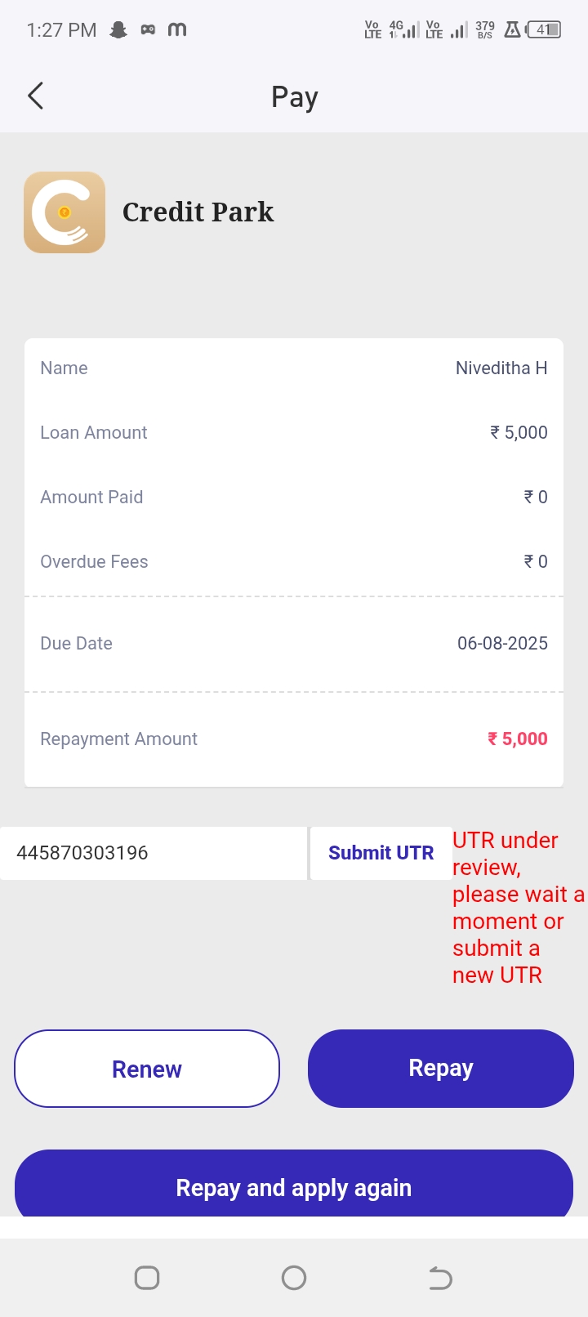Tap the game controller status icon

tap(148, 30)
